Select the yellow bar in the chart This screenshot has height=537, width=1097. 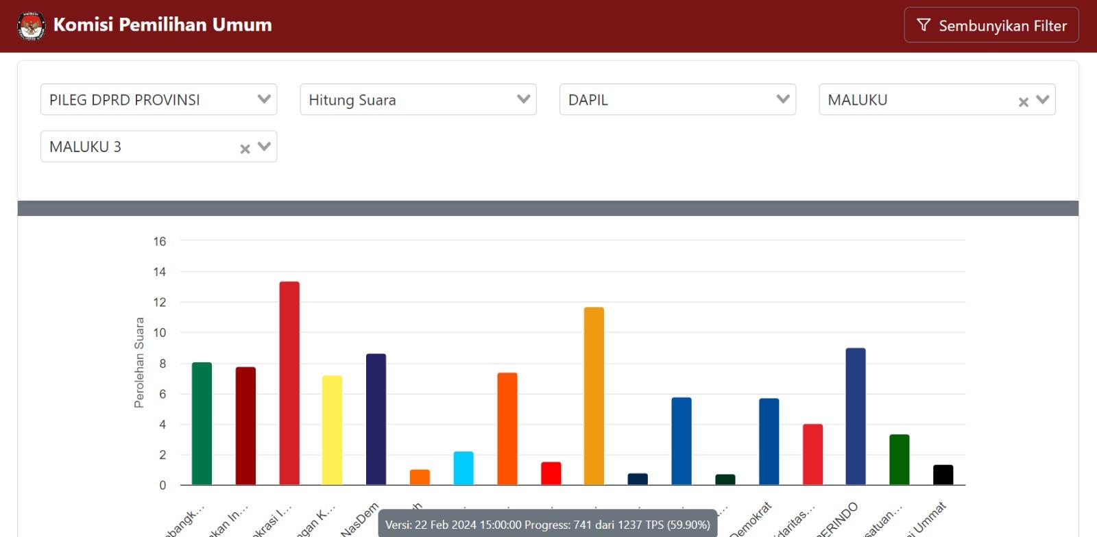point(332,430)
